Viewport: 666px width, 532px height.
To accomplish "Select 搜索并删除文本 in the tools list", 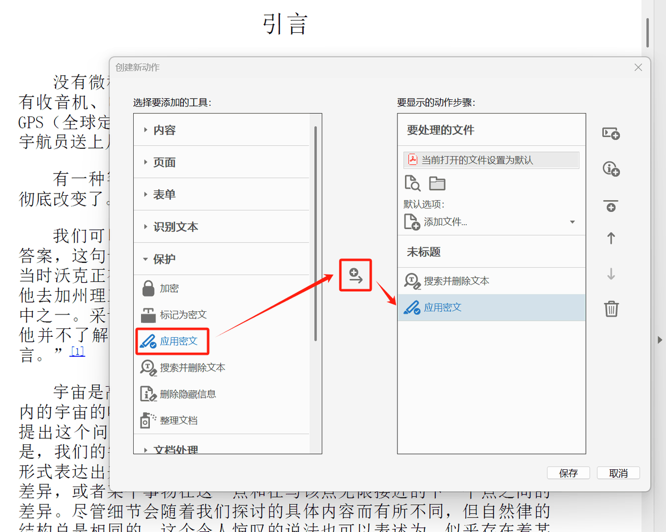I will tap(182, 367).
